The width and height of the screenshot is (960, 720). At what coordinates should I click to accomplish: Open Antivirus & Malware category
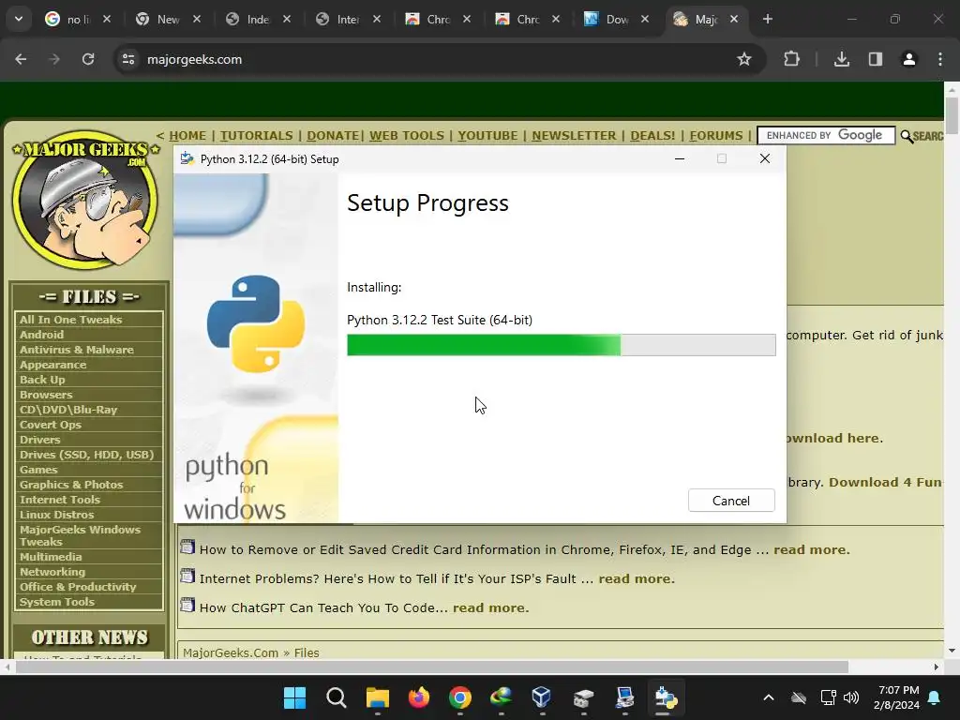pos(77,350)
